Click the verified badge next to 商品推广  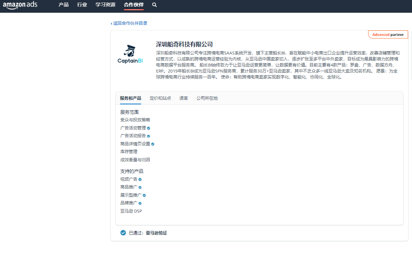139,187
